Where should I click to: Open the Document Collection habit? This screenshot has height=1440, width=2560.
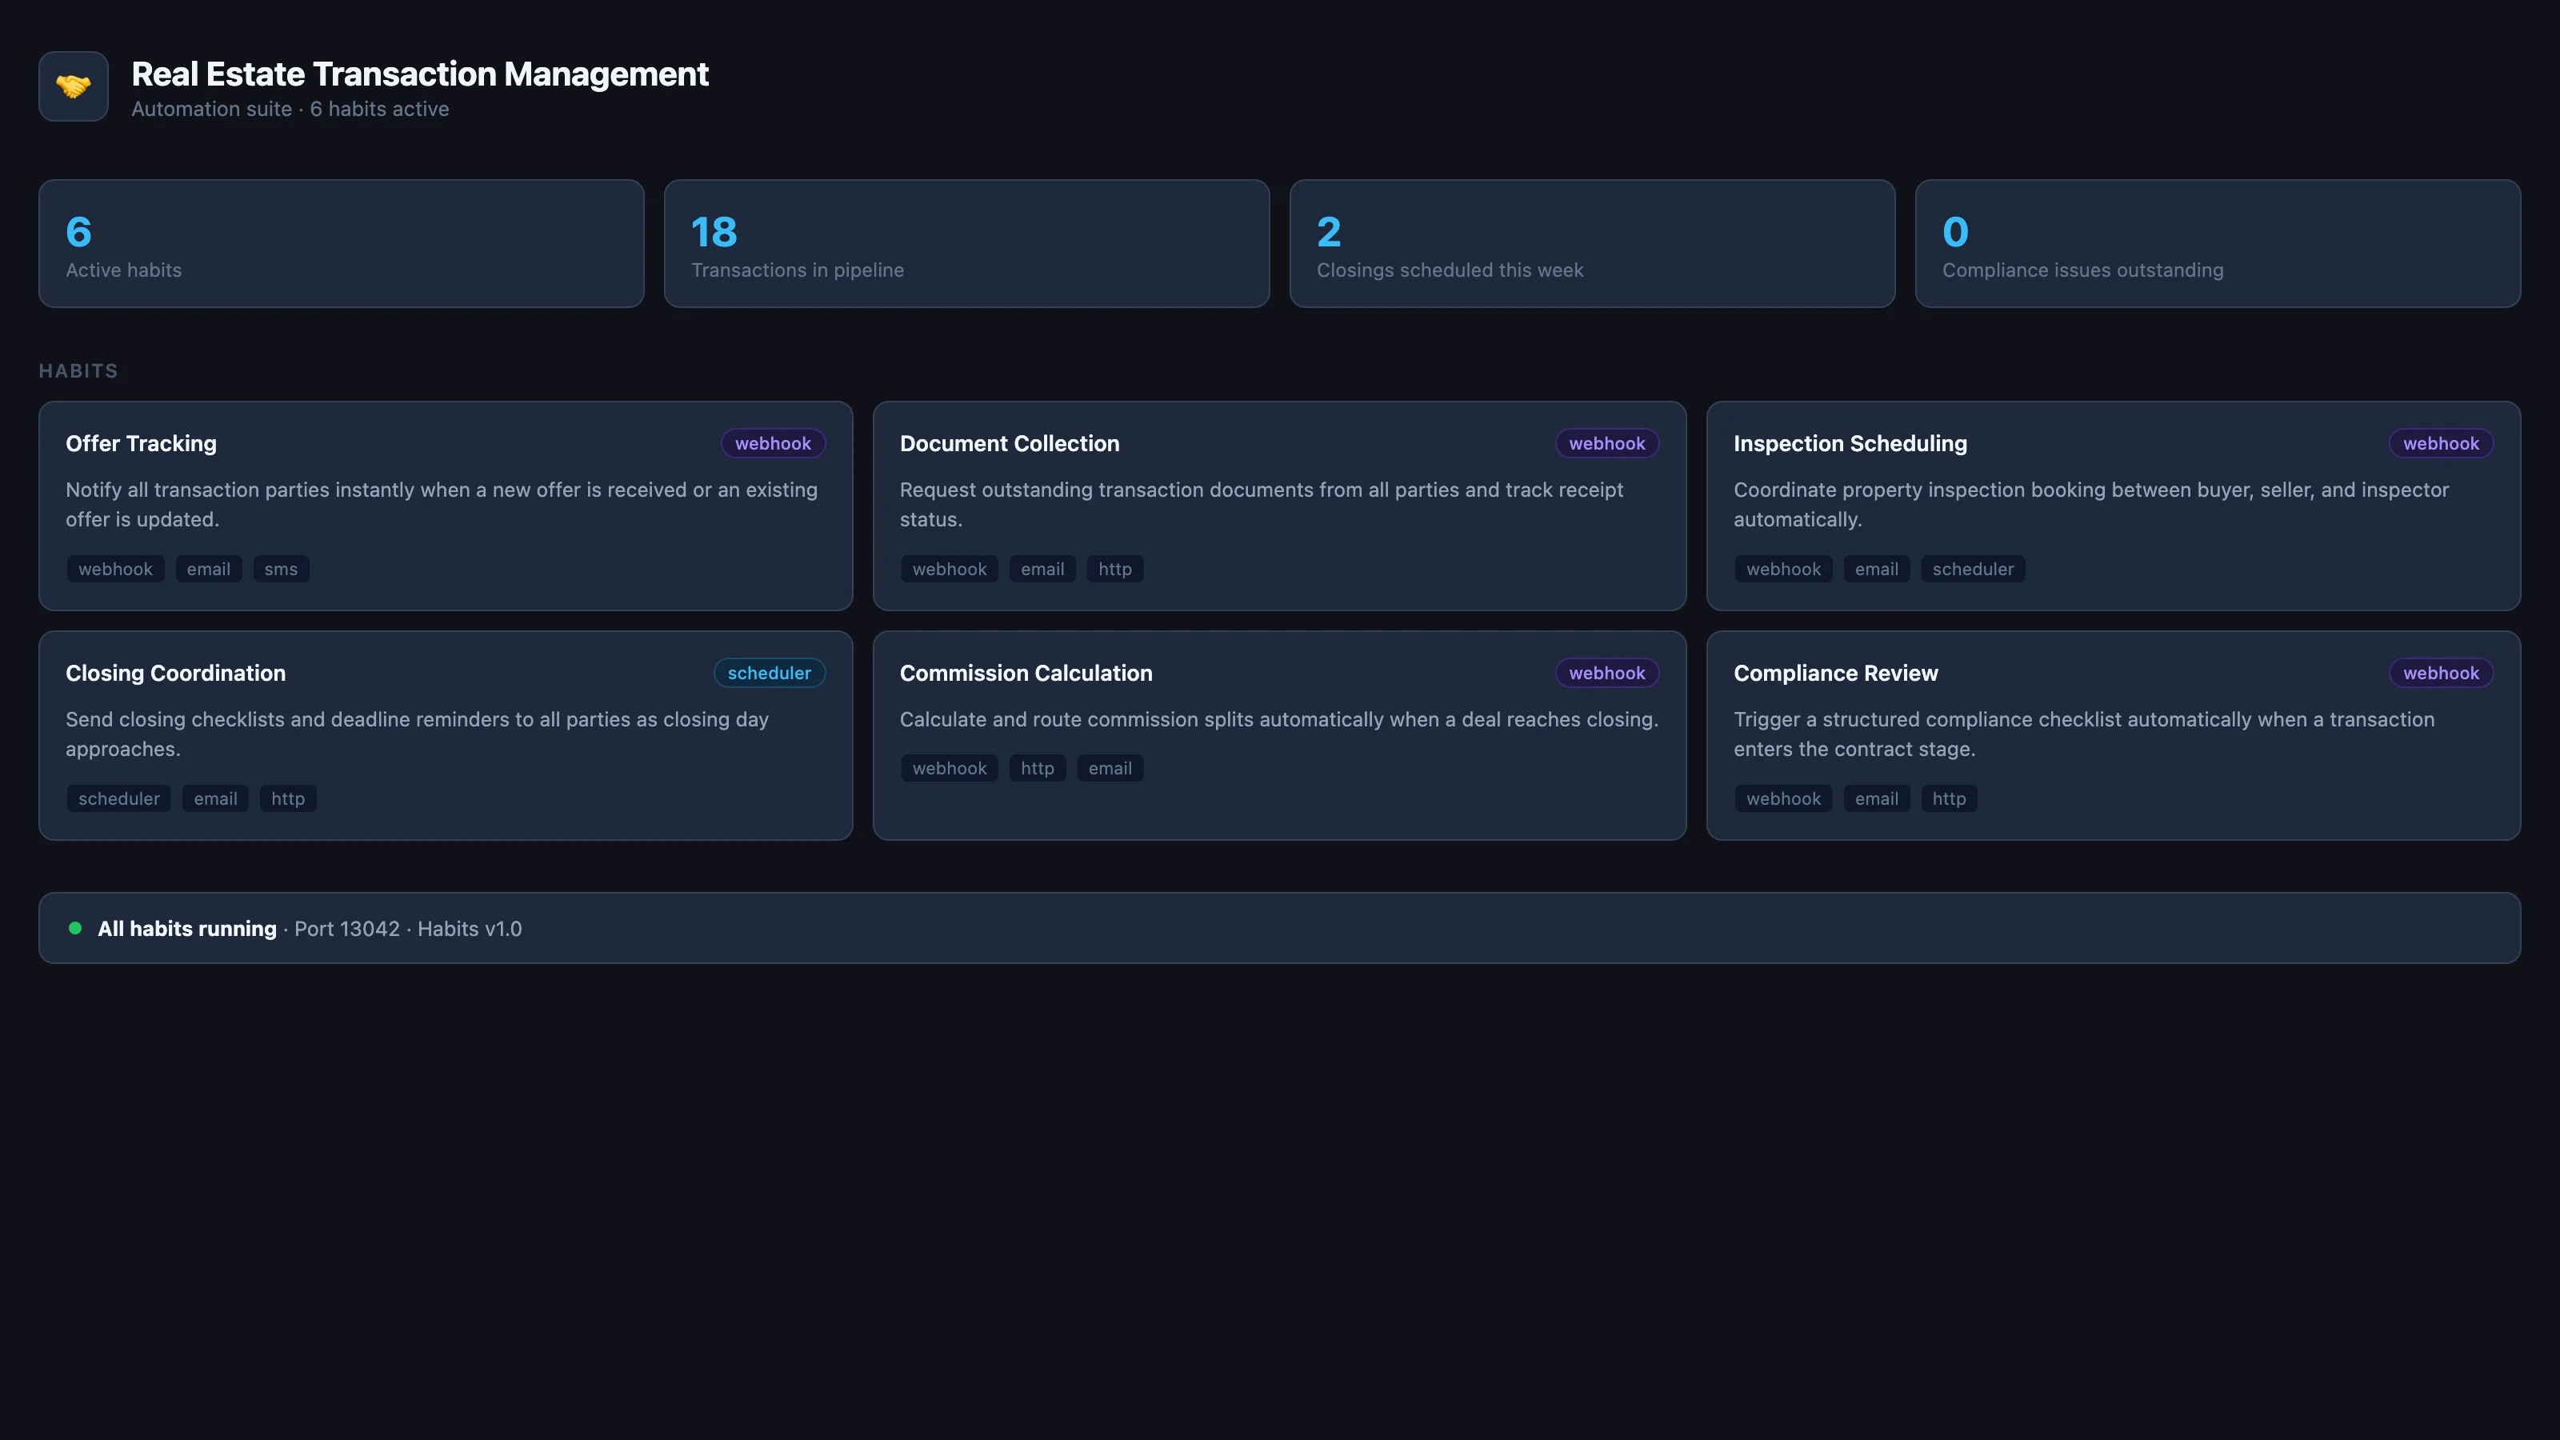tap(1279, 506)
